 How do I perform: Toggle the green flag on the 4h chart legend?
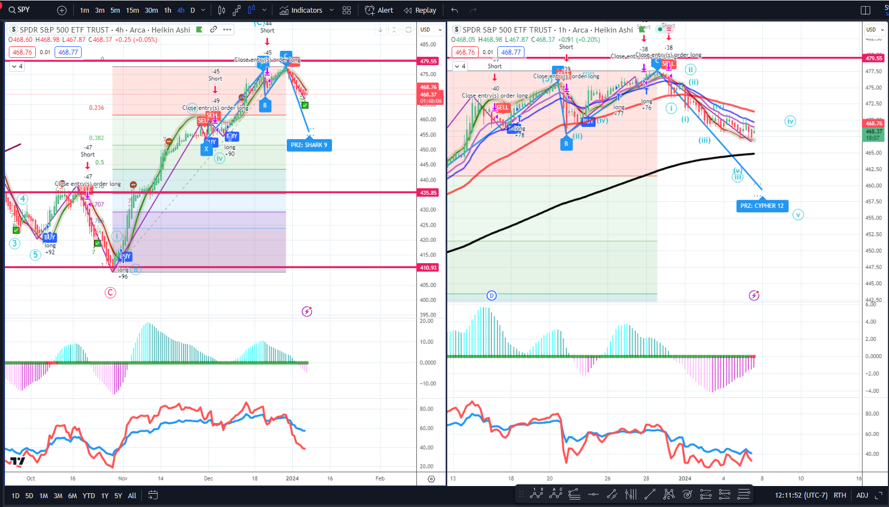pyautogui.click(x=200, y=29)
